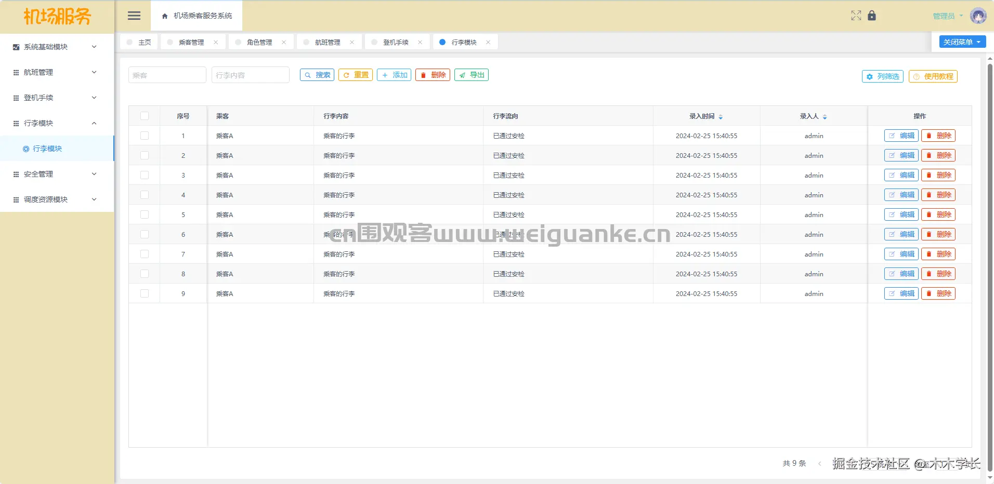
Task: Expand the 航班管理 sidebar menu
Action: pyautogui.click(x=57, y=72)
